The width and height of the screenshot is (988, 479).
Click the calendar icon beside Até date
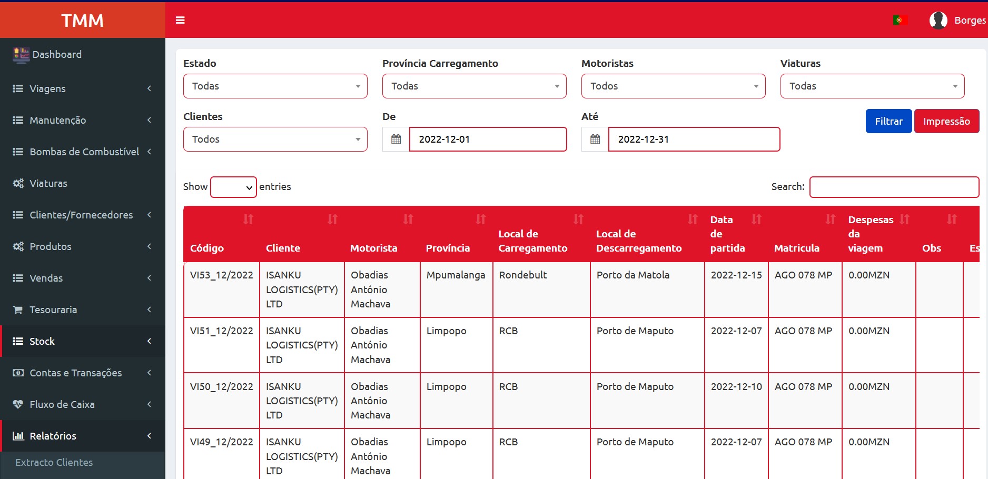click(595, 139)
